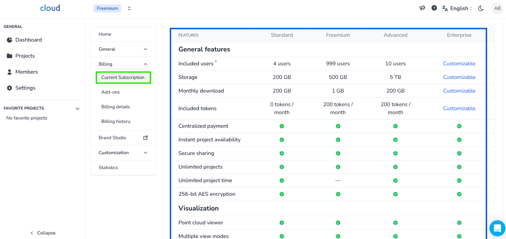Viewport: 506px width, 239px height.
Task: Open the help question mark icon
Action: [x=434, y=8]
